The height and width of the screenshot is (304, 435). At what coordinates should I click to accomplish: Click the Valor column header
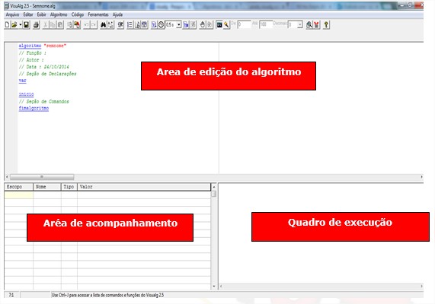144,187
